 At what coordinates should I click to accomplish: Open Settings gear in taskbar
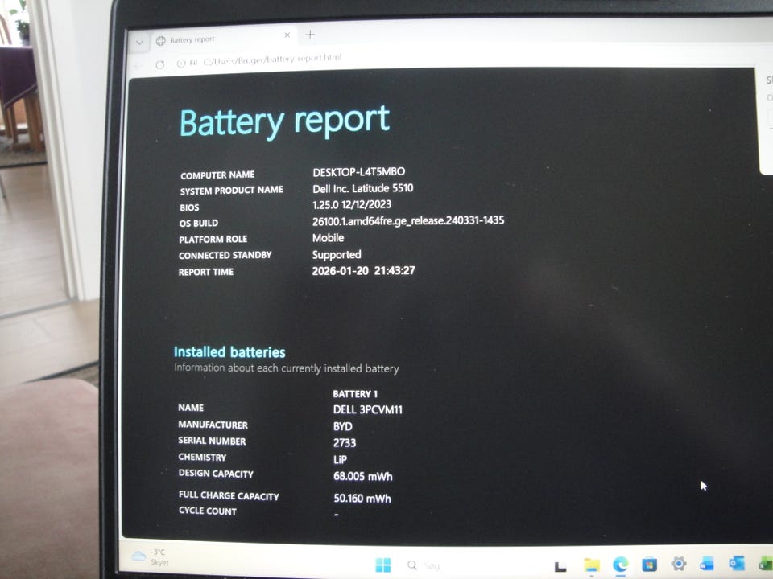pyautogui.click(x=678, y=563)
